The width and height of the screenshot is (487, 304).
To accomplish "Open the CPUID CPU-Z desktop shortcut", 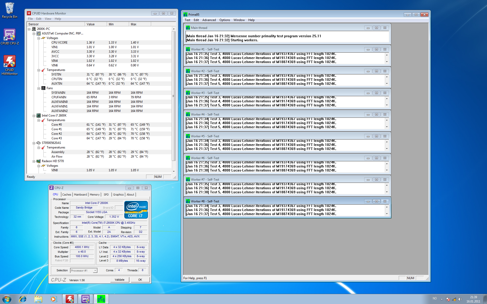I will pos(10,37).
